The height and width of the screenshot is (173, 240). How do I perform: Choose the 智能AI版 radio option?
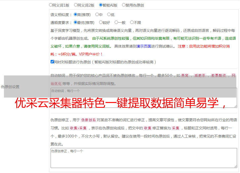tap(101, 5)
